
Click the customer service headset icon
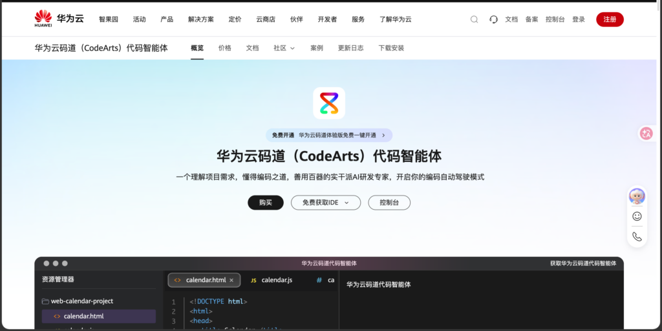click(x=493, y=19)
